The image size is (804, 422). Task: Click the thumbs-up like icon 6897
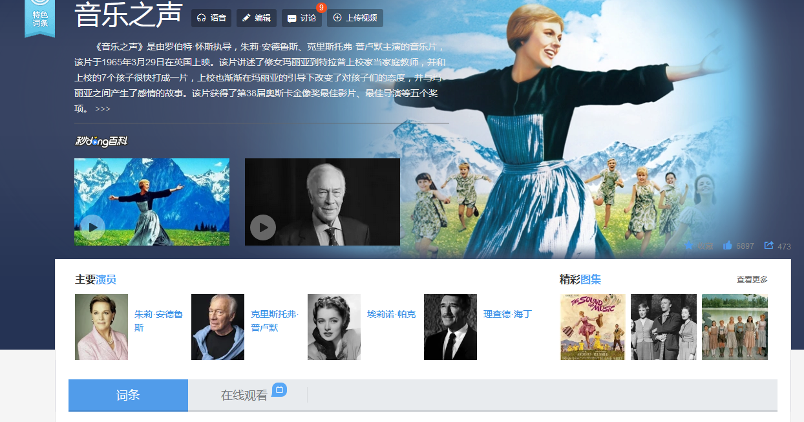pyautogui.click(x=728, y=246)
